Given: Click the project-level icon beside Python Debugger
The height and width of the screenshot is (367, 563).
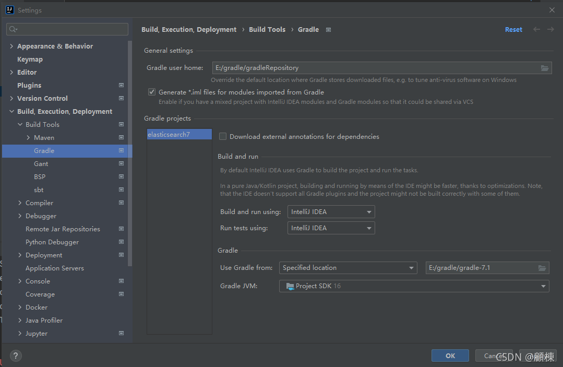Looking at the screenshot, I should (x=122, y=242).
